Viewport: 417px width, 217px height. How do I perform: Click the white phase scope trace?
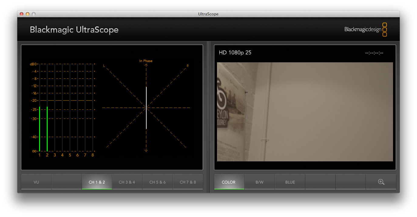[146, 108]
